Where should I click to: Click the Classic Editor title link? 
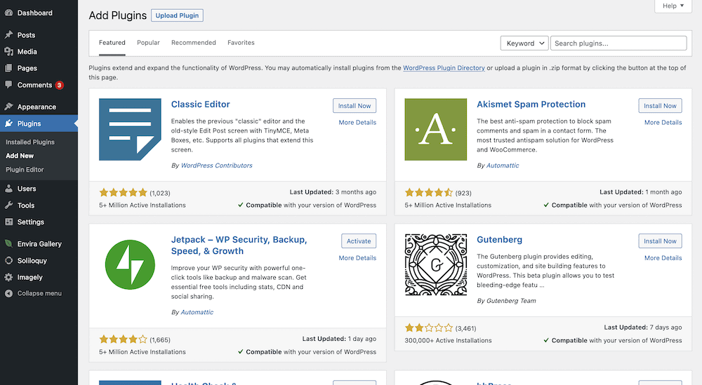coord(200,104)
